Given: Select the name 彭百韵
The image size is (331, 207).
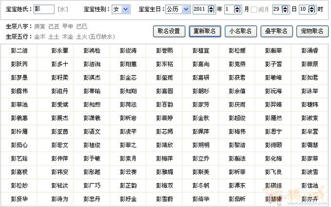Looking at the screenshot, I should [165, 104].
